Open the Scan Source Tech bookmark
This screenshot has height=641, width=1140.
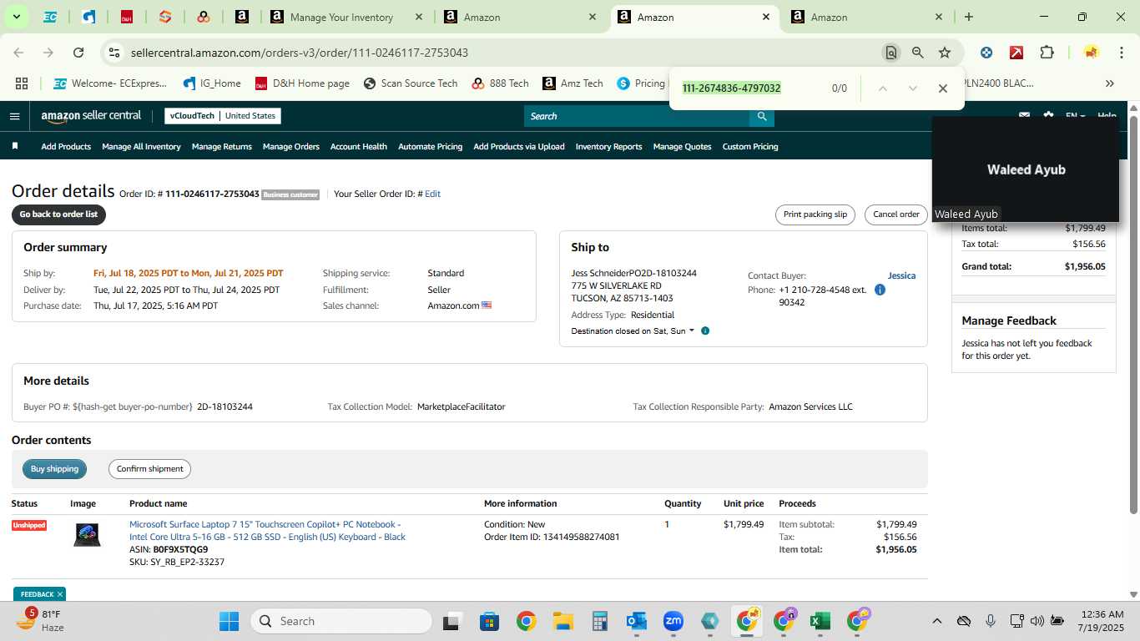coord(411,83)
